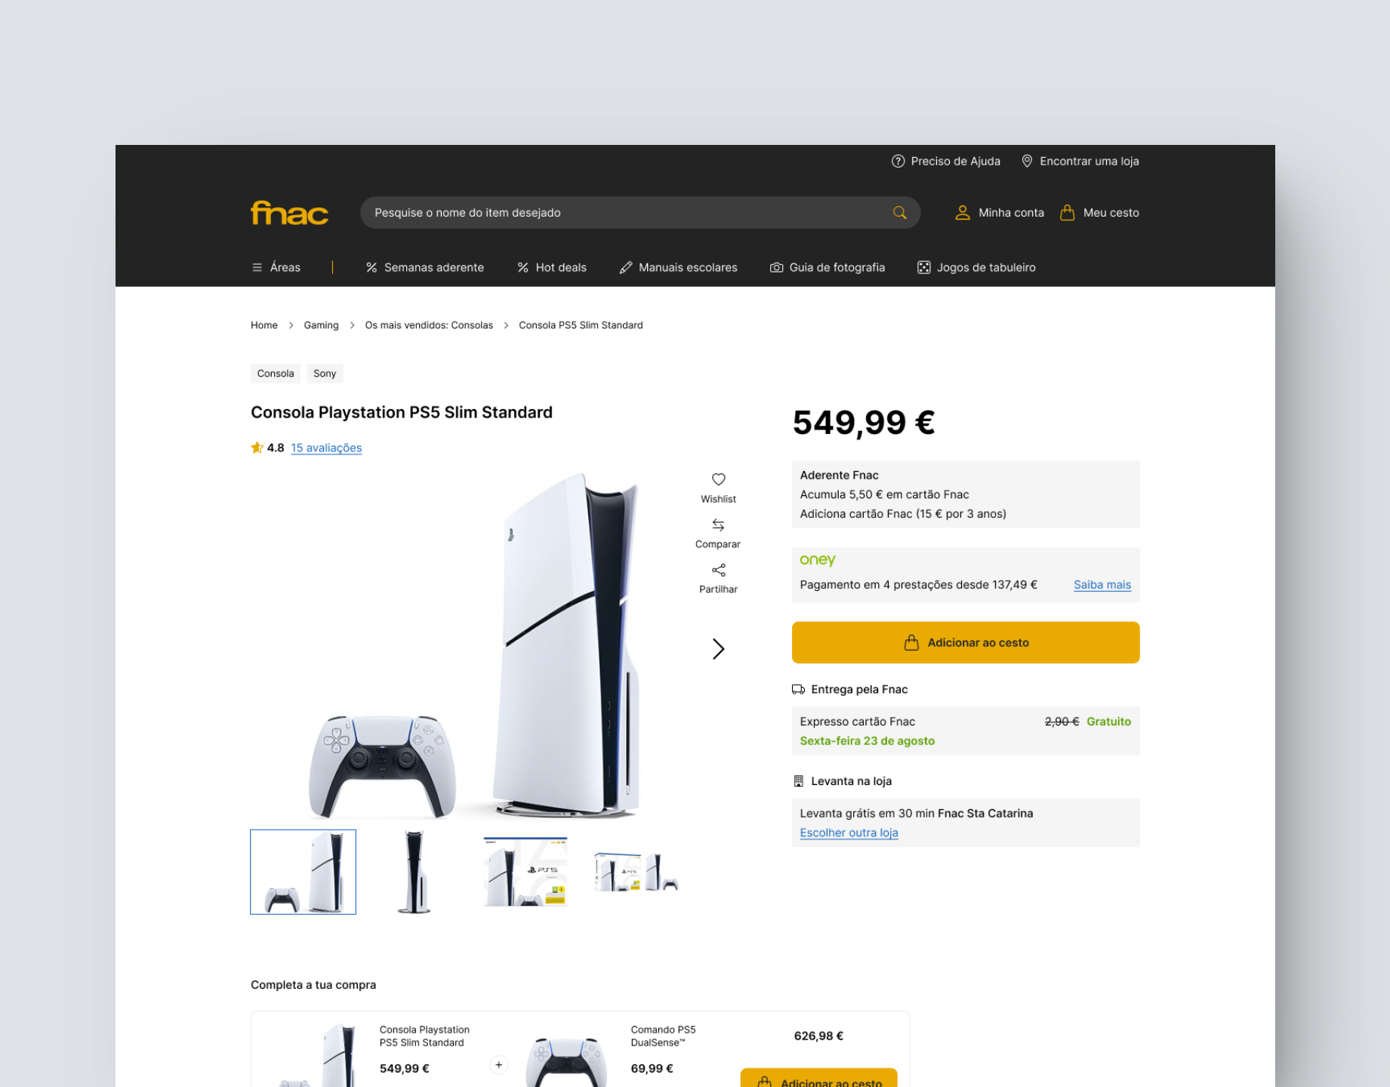Screen dimensions: 1390x1087
Task: Open Meu cesto basket icon
Action: [x=1067, y=213]
